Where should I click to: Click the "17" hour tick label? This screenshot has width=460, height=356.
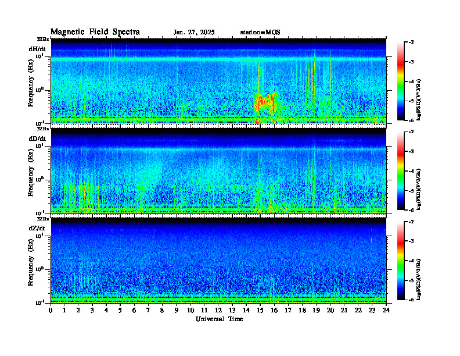(x=288, y=311)
